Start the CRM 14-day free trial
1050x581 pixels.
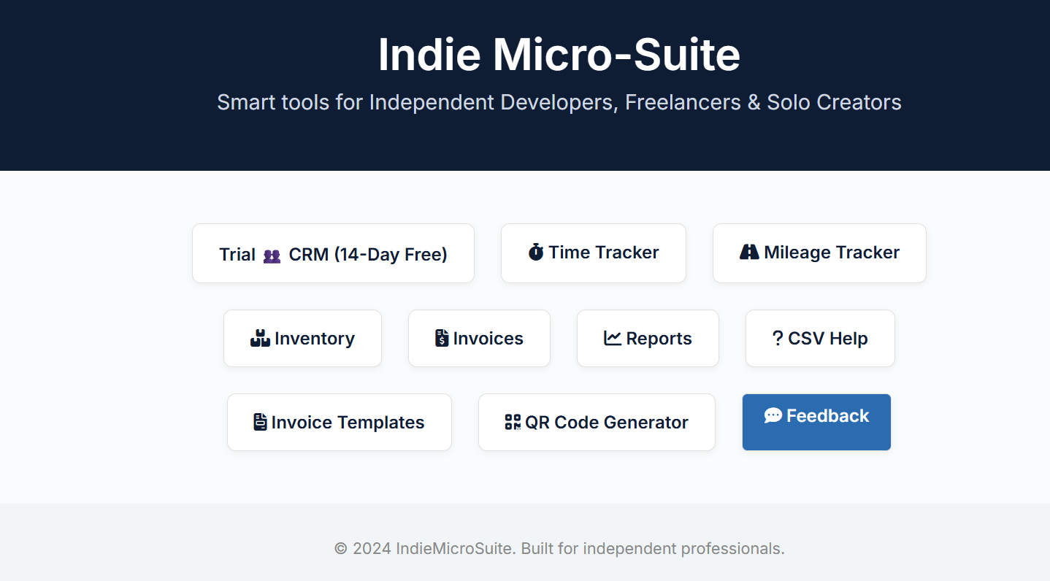333,253
